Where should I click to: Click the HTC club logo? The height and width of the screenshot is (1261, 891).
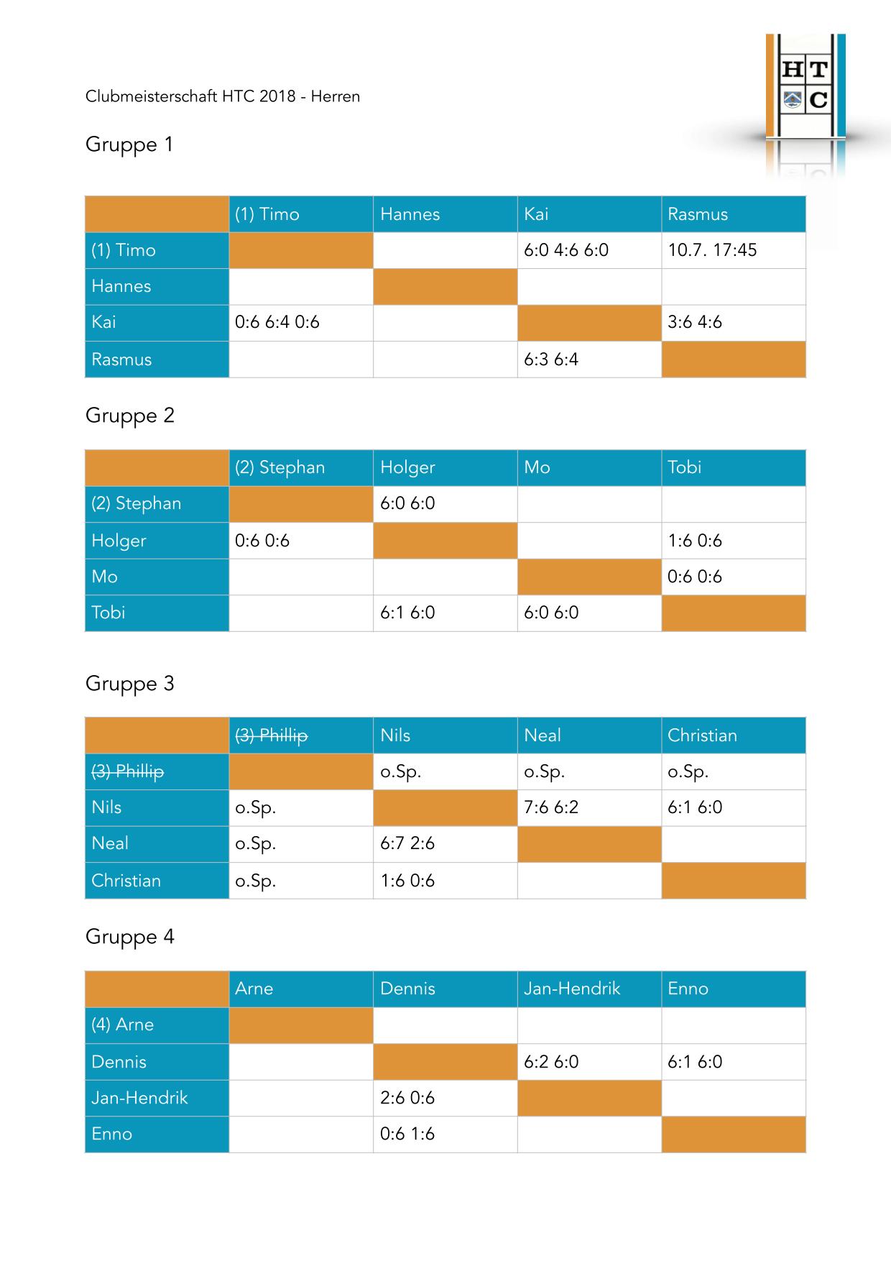coord(805,86)
